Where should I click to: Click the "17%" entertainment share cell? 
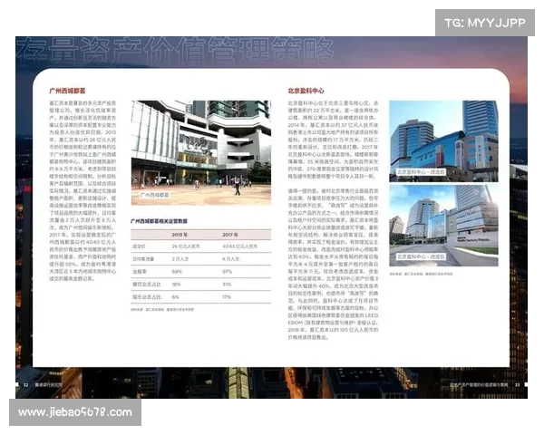click(x=227, y=297)
